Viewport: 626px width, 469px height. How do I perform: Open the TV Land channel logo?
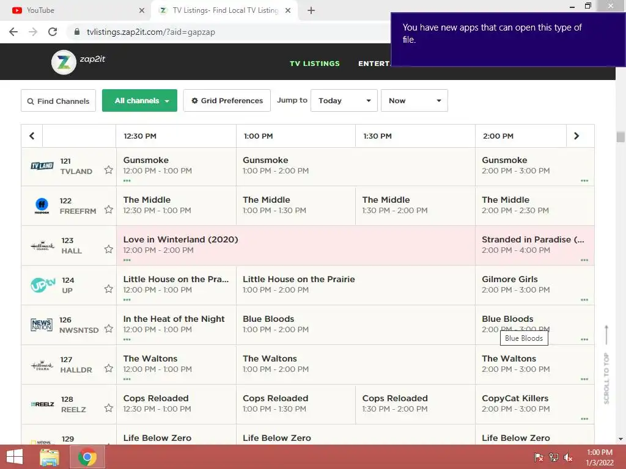(x=42, y=165)
